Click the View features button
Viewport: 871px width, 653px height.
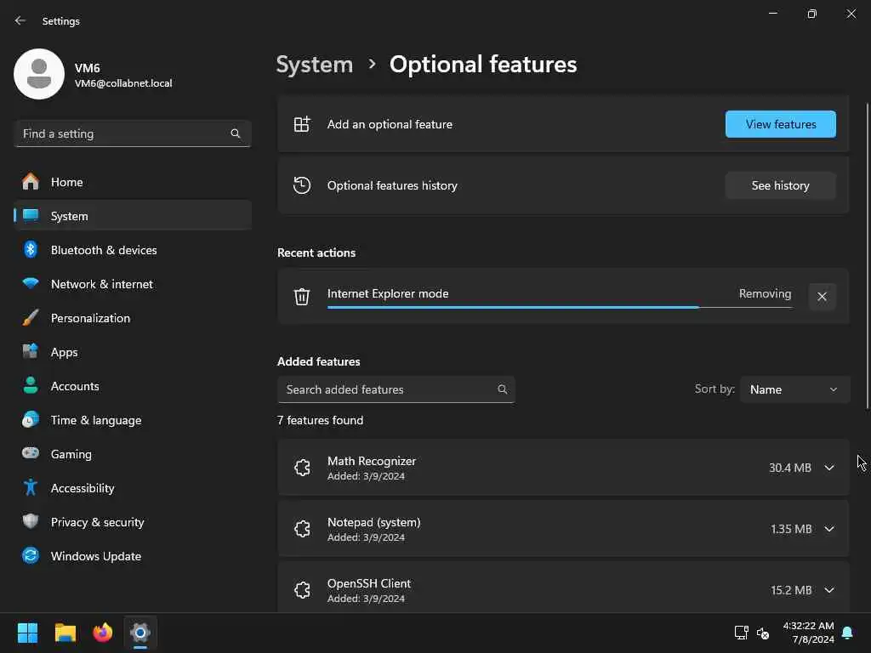(x=780, y=124)
